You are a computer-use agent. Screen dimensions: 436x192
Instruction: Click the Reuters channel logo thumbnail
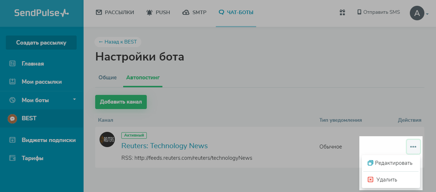click(x=107, y=139)
